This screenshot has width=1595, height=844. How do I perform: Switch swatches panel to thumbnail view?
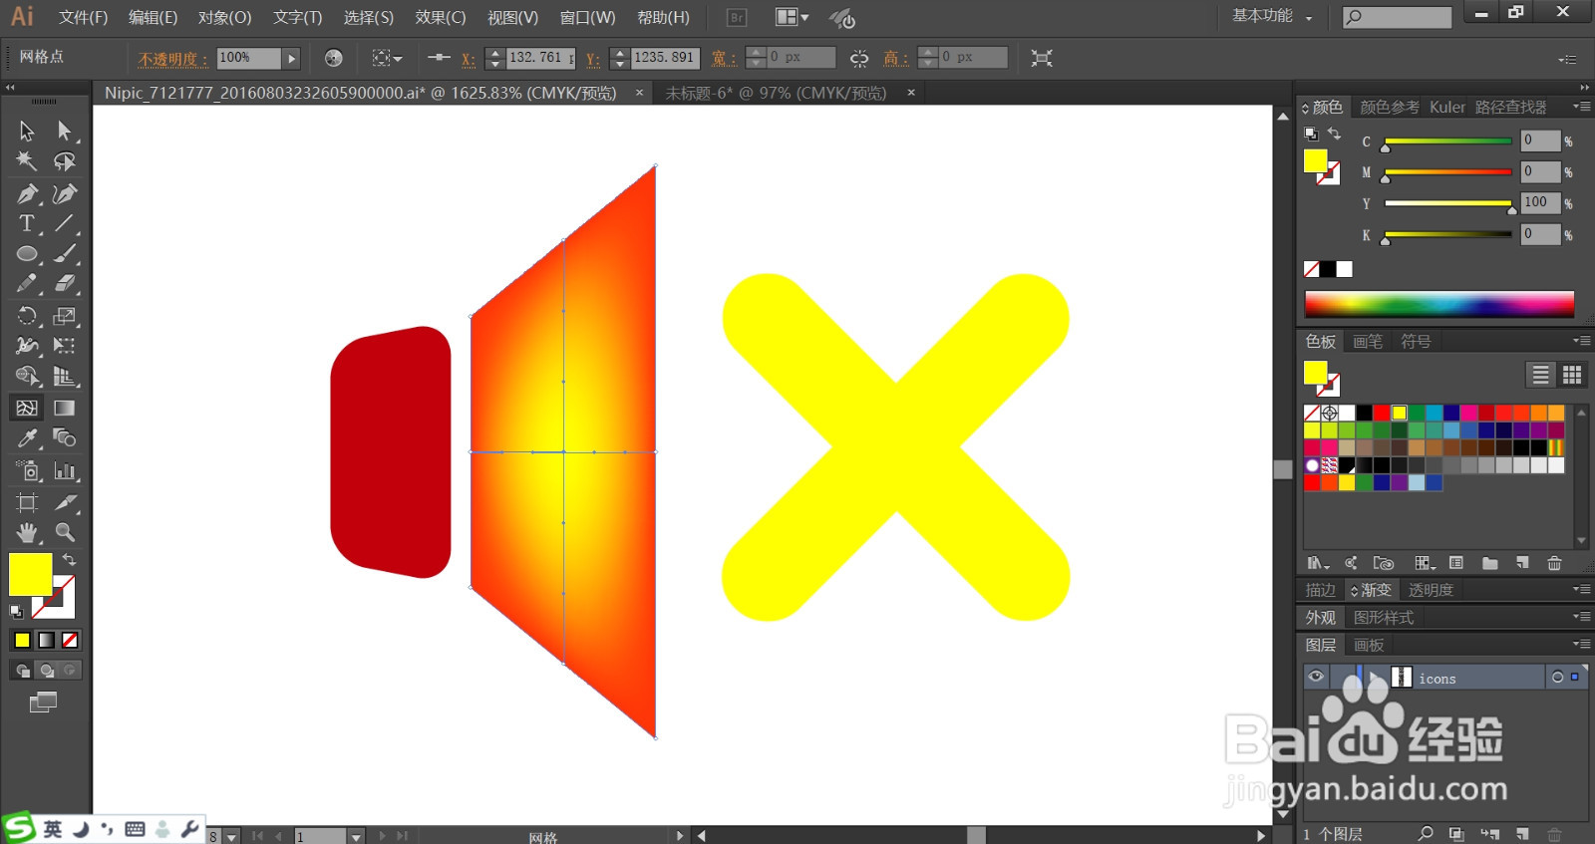1572,375
